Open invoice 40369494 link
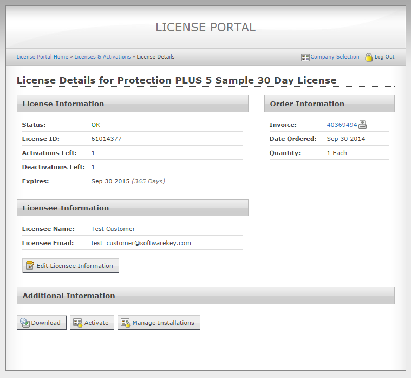The image size is (411, 378). click(x=342, y=125)
